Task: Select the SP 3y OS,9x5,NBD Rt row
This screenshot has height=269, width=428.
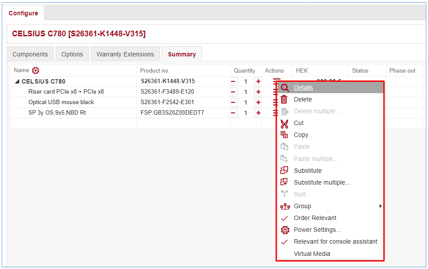Action: (x=57, y=112)
